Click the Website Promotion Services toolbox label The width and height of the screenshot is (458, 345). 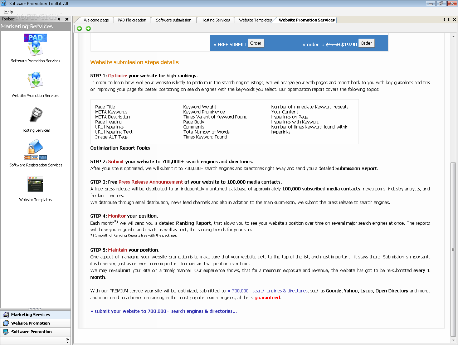(x=35, y=96)
